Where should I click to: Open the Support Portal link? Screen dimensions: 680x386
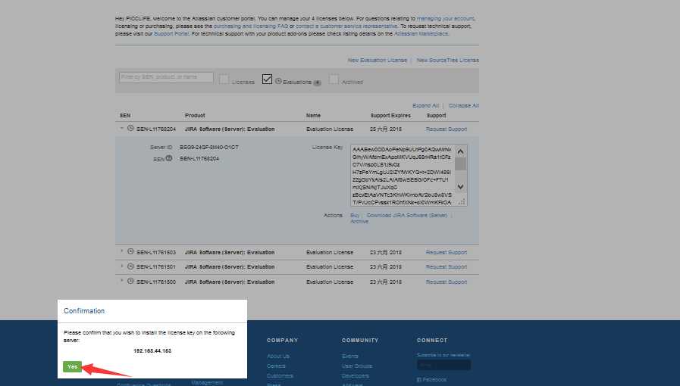(x=171, y=33)
